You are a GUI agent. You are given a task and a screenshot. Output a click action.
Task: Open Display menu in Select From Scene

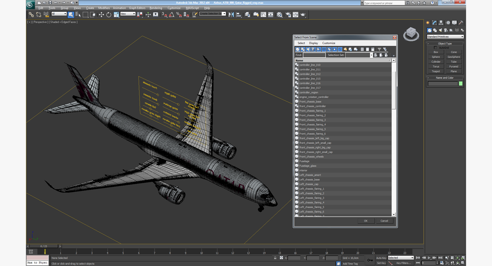pos(313,43)
